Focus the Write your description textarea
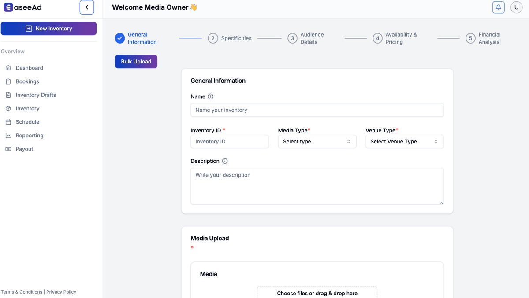The width and height of the screenshot is (529, 298). (317, 186)
